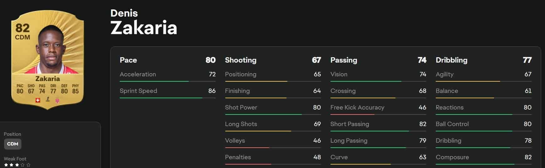Open the Pace stat category heading
545x168 pixels.
[x=128, y=60]
